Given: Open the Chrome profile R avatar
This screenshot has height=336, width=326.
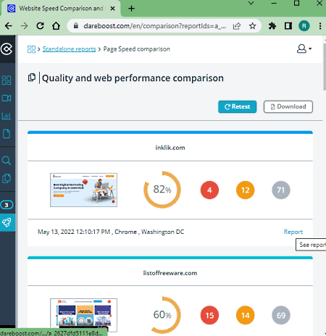Looking at the screenshot, I should pos(304,26).
